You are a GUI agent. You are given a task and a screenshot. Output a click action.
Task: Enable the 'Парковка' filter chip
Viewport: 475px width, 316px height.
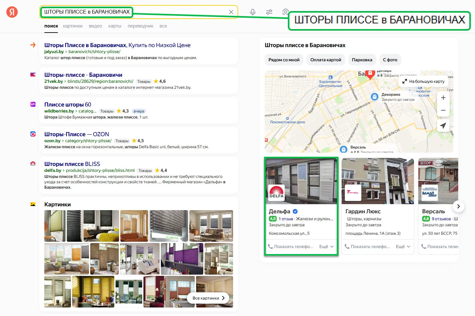click(x=362, y=60)
